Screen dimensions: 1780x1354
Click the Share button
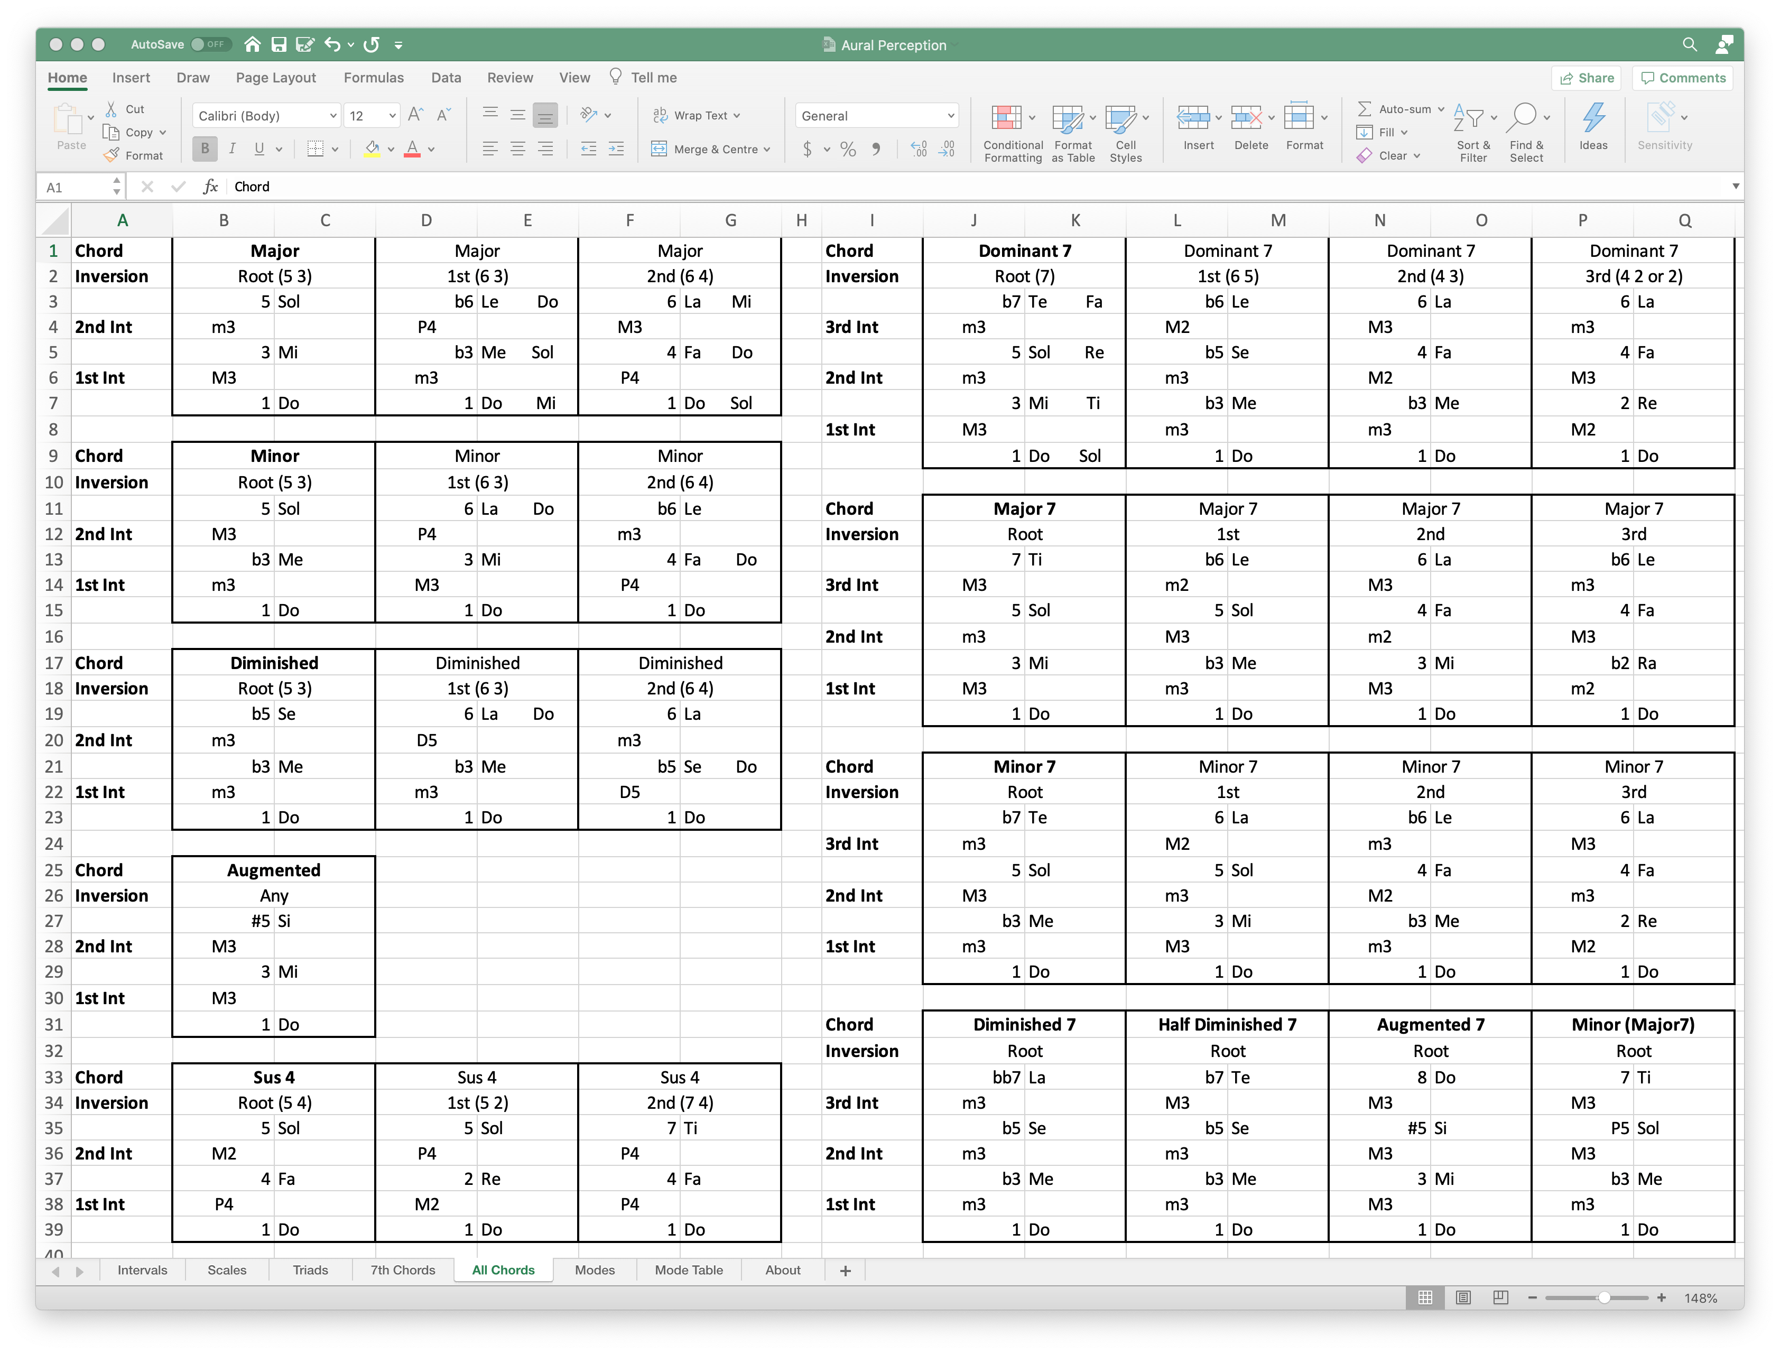[x=1587, y=78]
